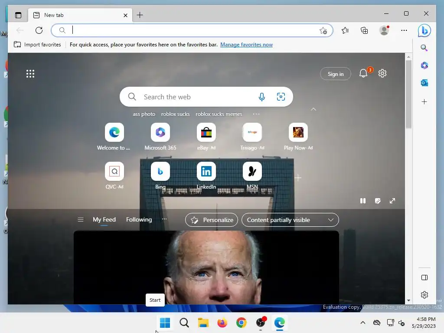Open the sidebar Outlook icon

tap(424, 83)
